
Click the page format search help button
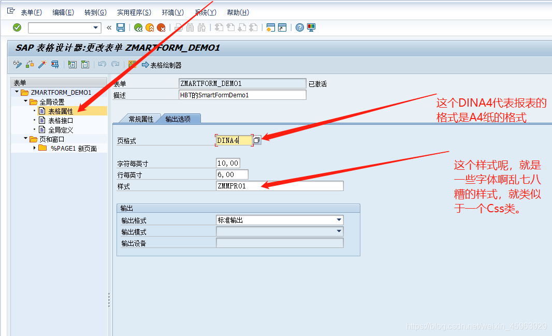click(x=257, y=140)
